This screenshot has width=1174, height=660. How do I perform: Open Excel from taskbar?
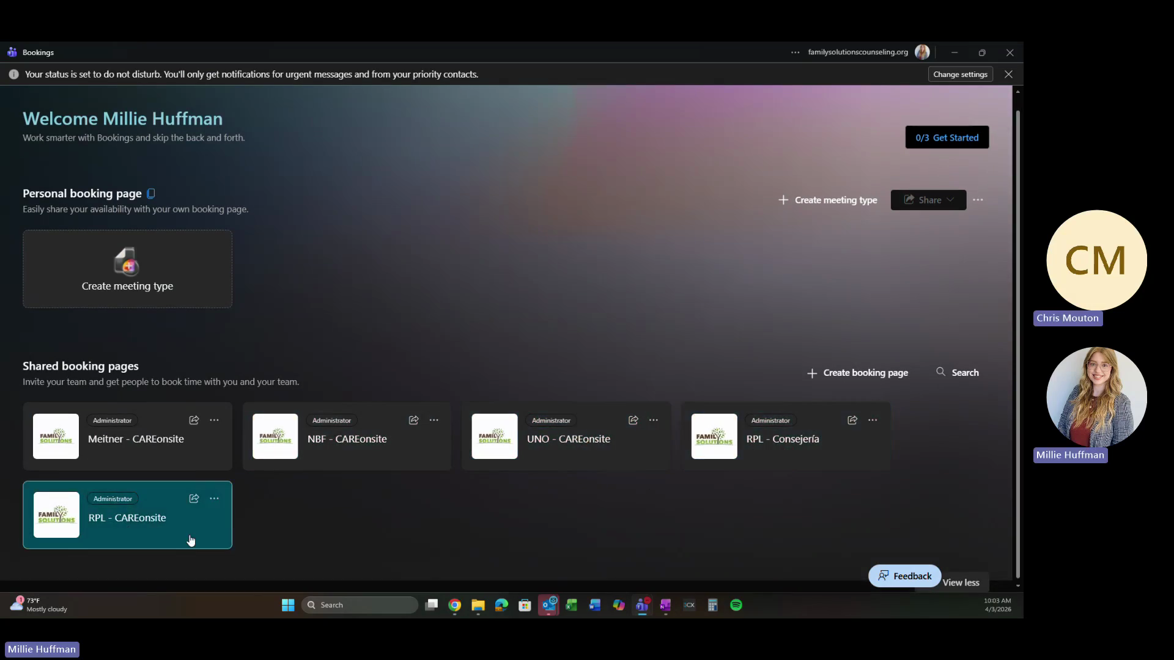click(572, 605)
